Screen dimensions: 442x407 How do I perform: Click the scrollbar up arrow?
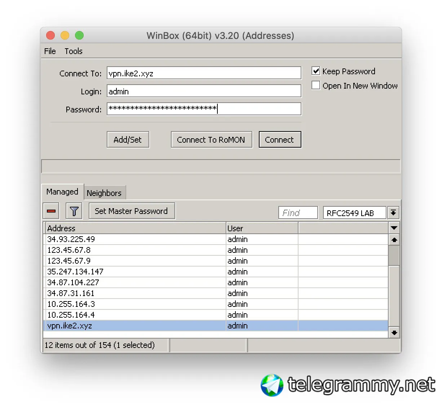(x=394, y=240)
